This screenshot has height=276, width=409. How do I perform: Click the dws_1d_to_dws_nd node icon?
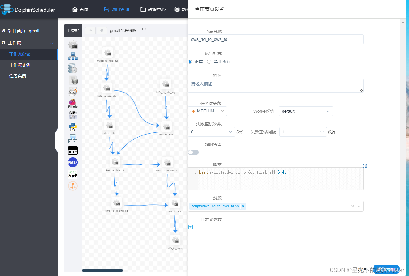click(117, 203)
